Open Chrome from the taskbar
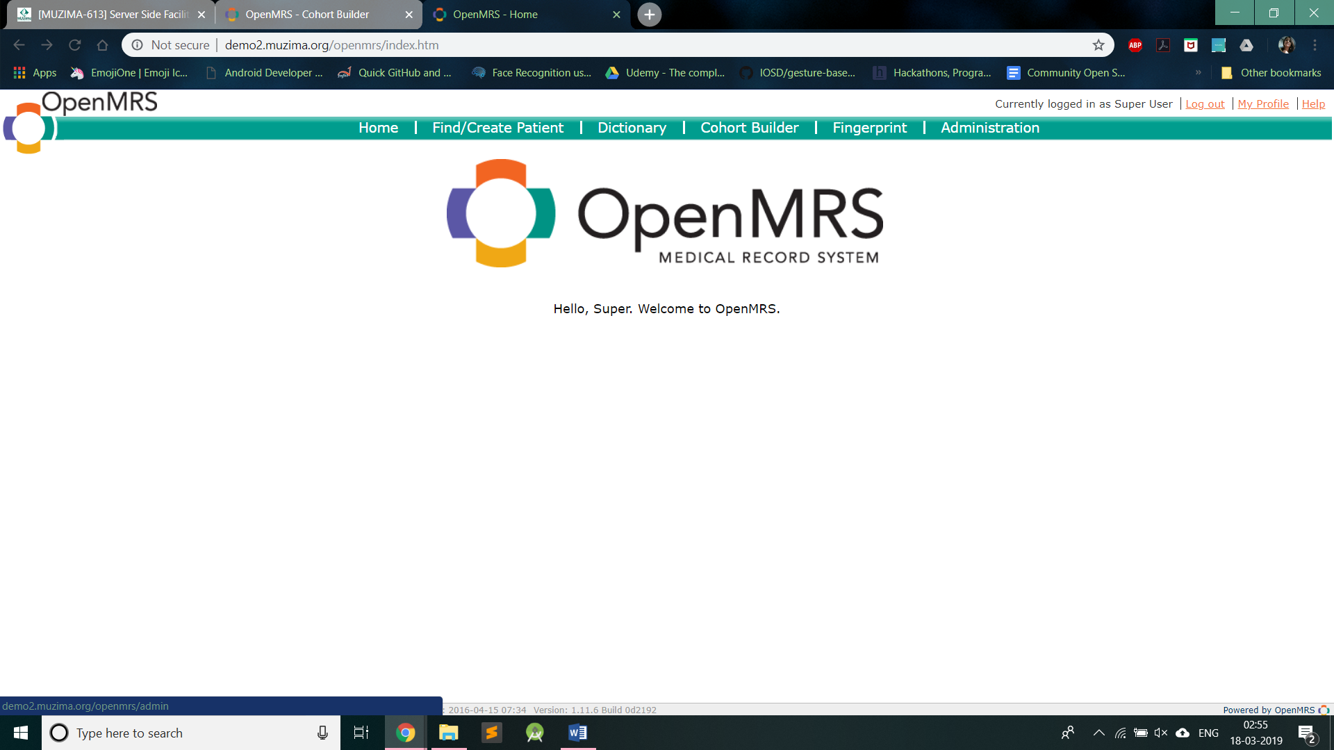1334x750 pixels. 405,733
